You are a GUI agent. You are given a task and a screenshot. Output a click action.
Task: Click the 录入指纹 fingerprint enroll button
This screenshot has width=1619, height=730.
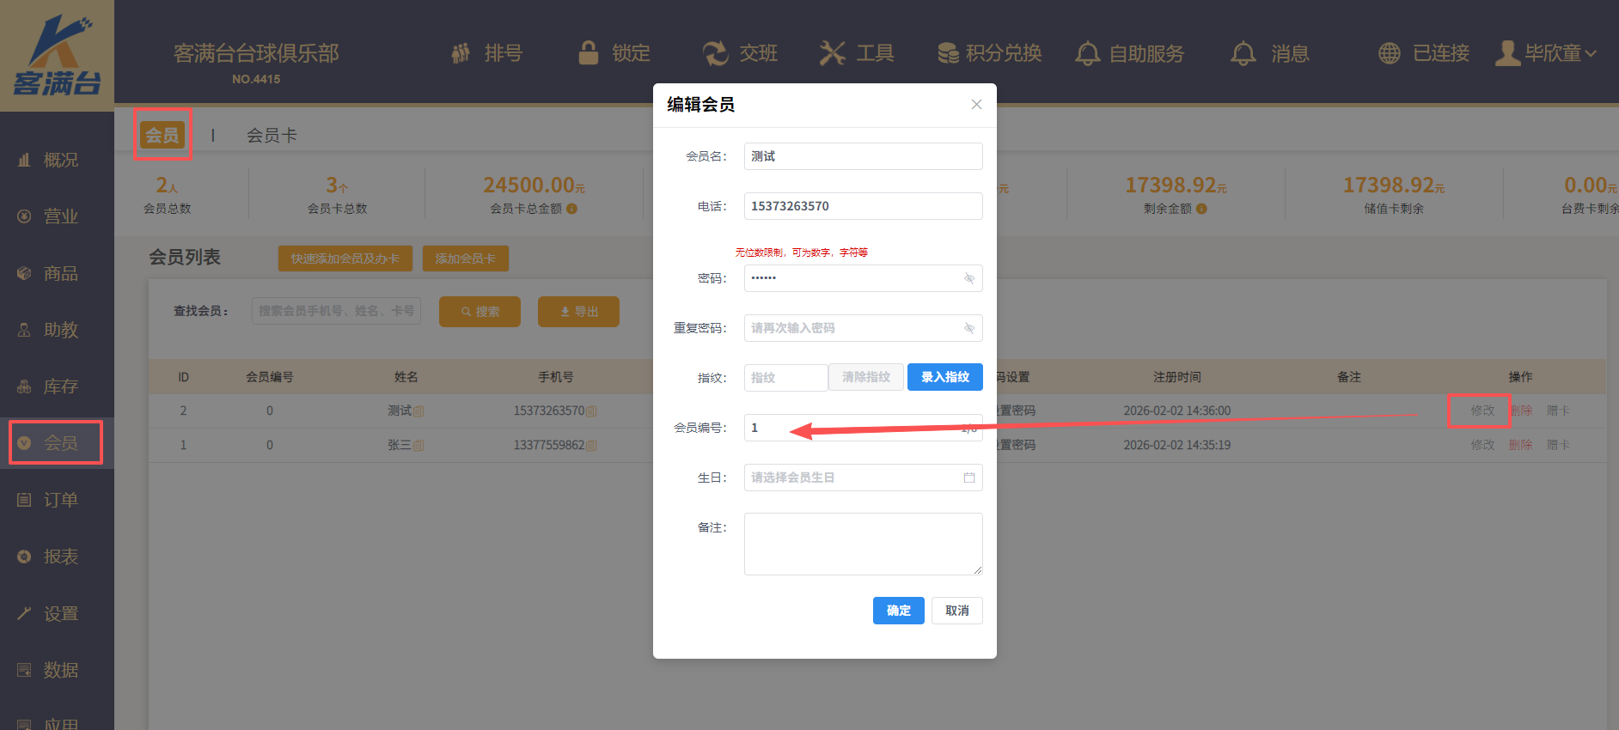click(x=944, y=377)
